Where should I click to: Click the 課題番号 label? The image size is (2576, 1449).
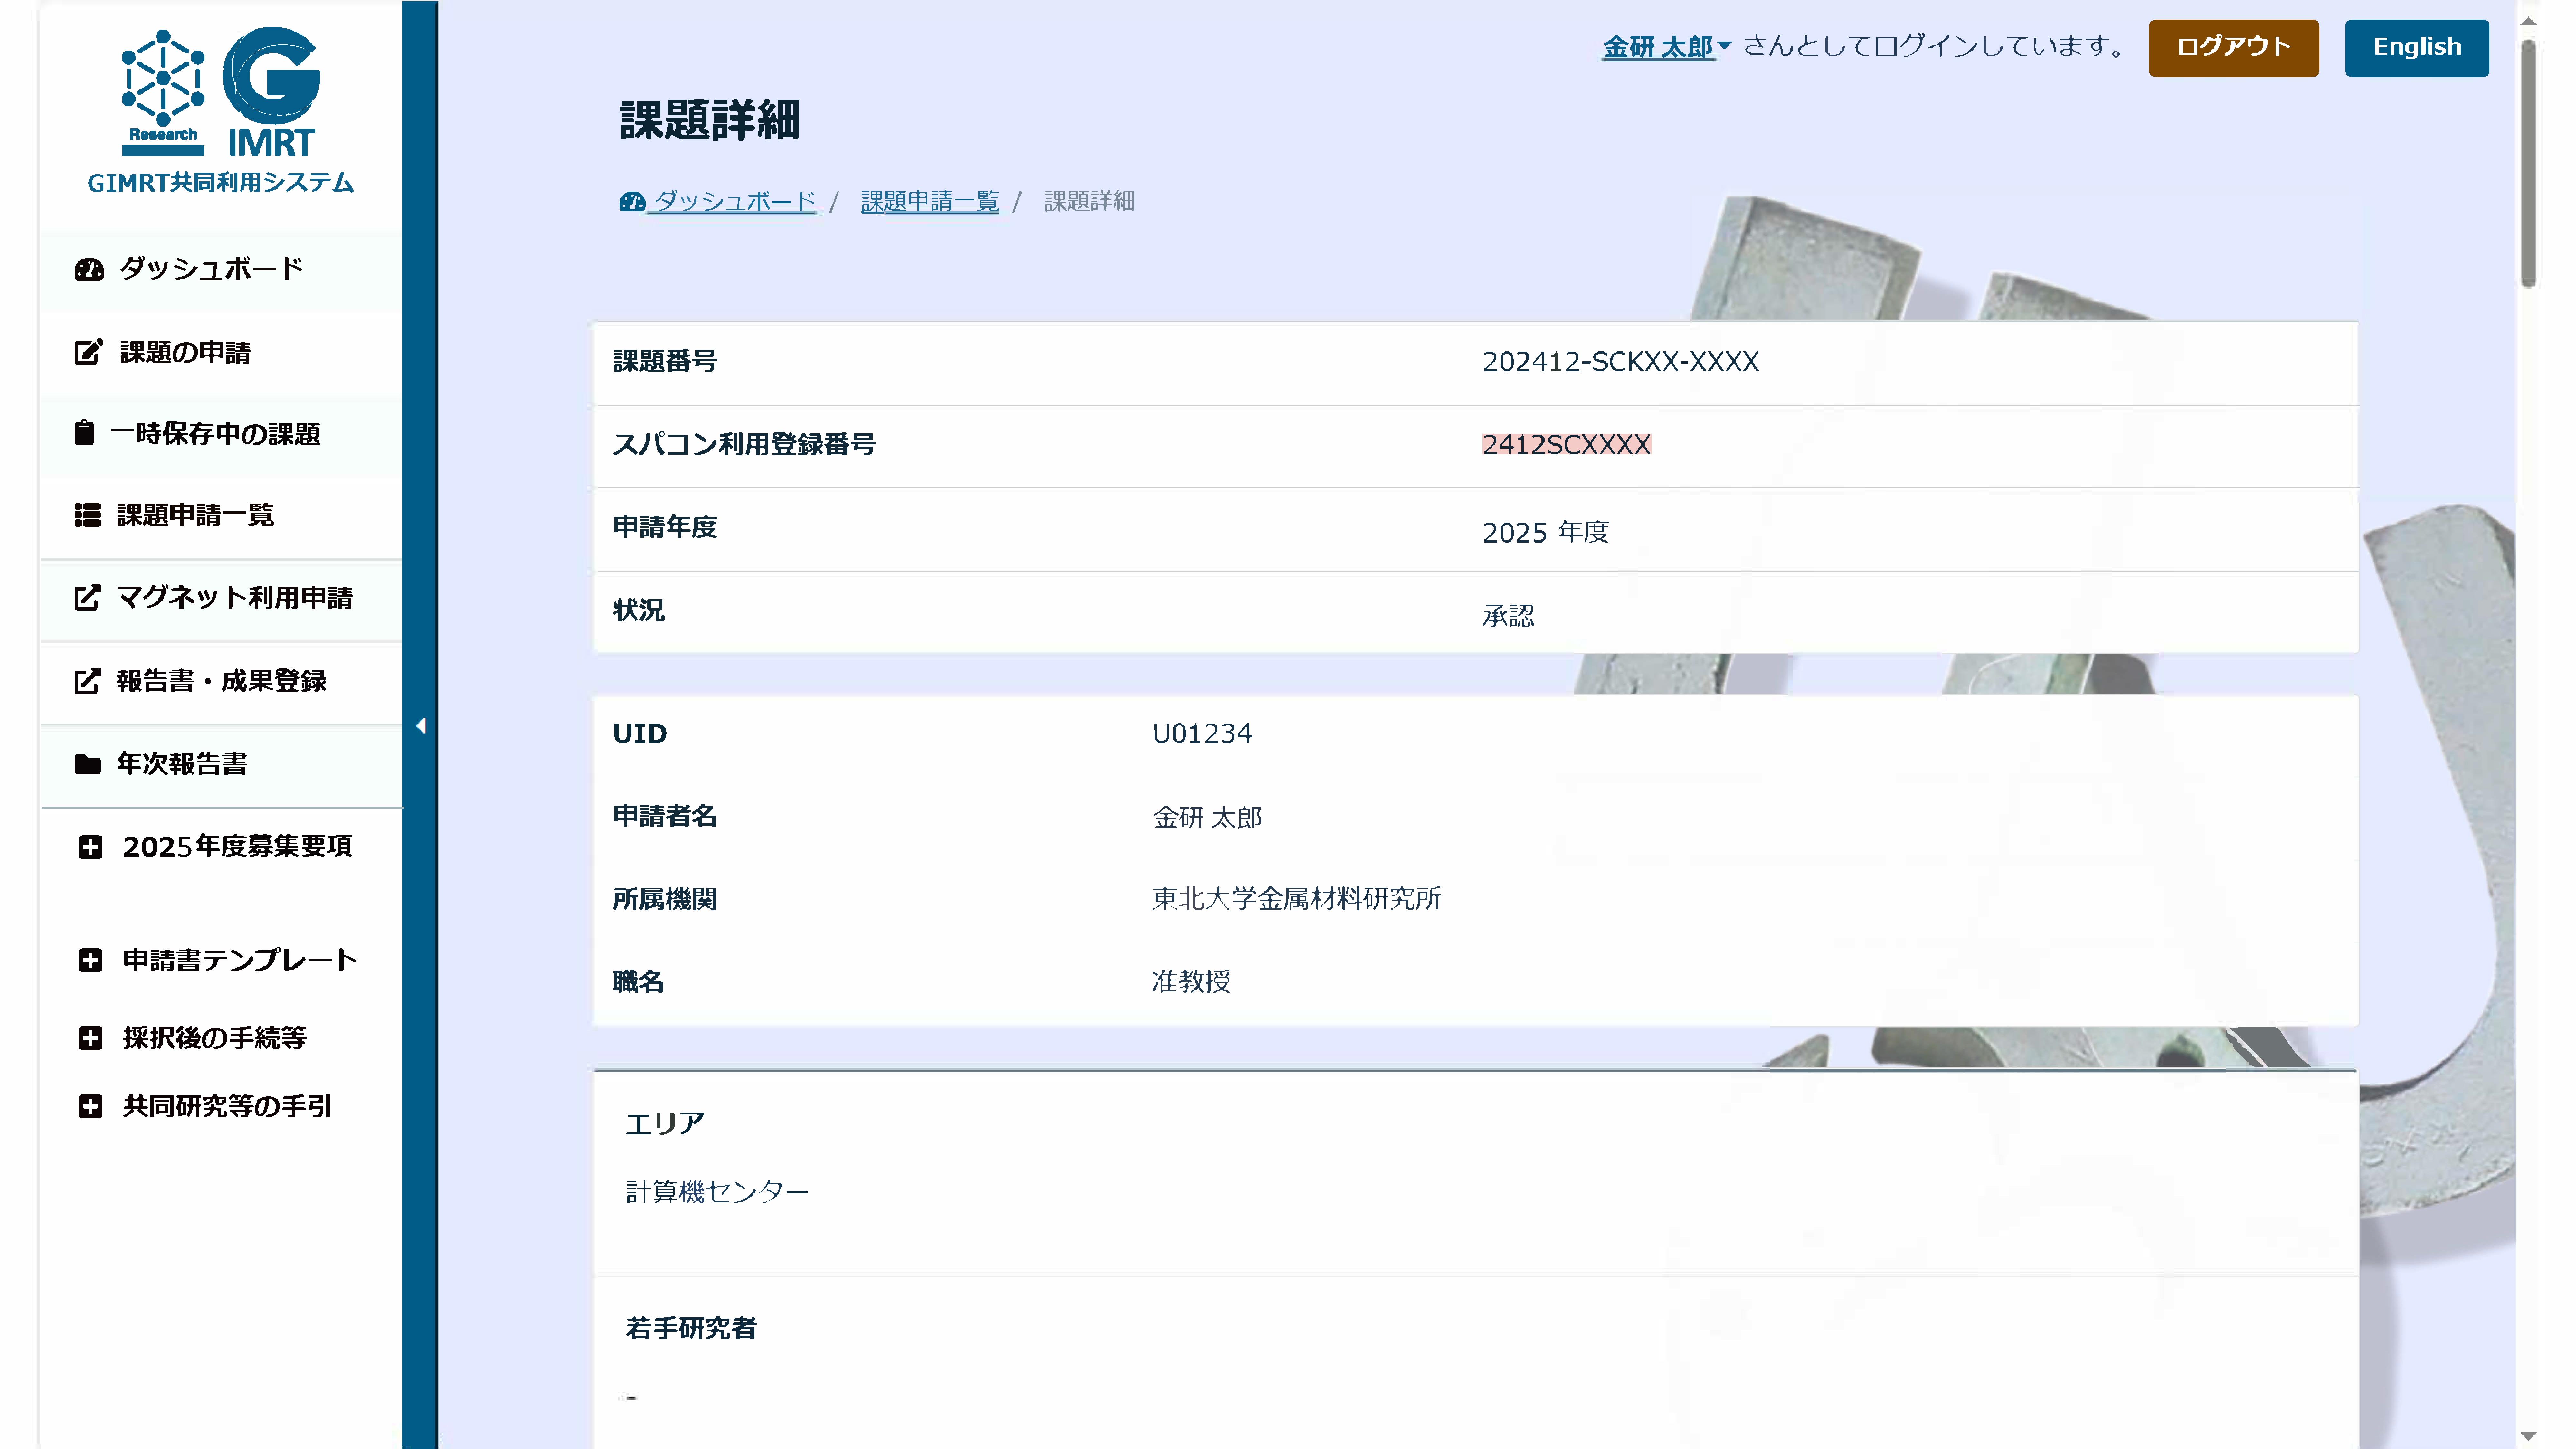click(665, 361)
